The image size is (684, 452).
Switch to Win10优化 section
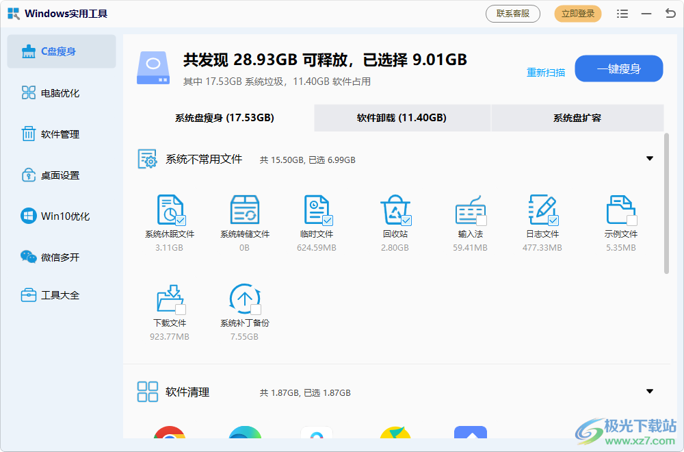(62, 216)
